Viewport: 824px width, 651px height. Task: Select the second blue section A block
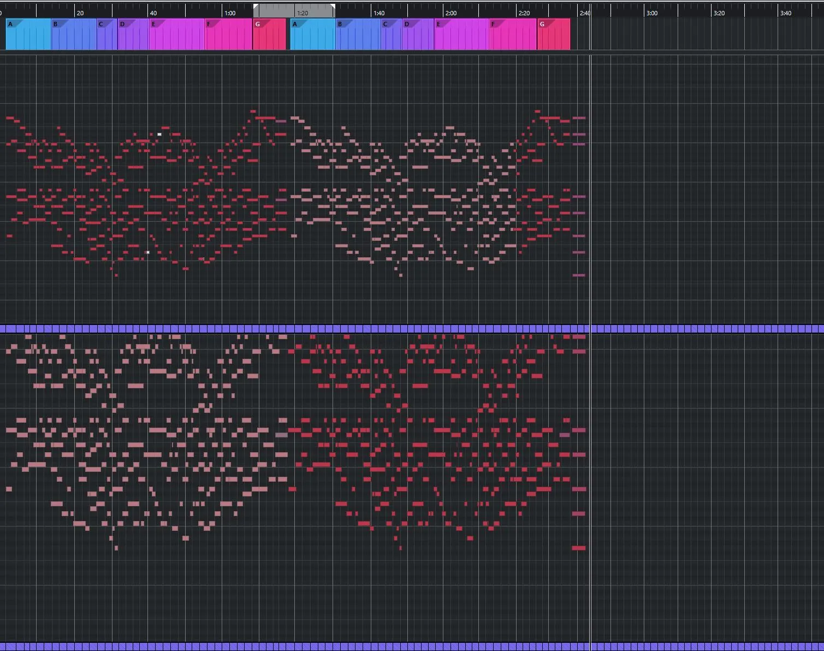pos(313,34)
